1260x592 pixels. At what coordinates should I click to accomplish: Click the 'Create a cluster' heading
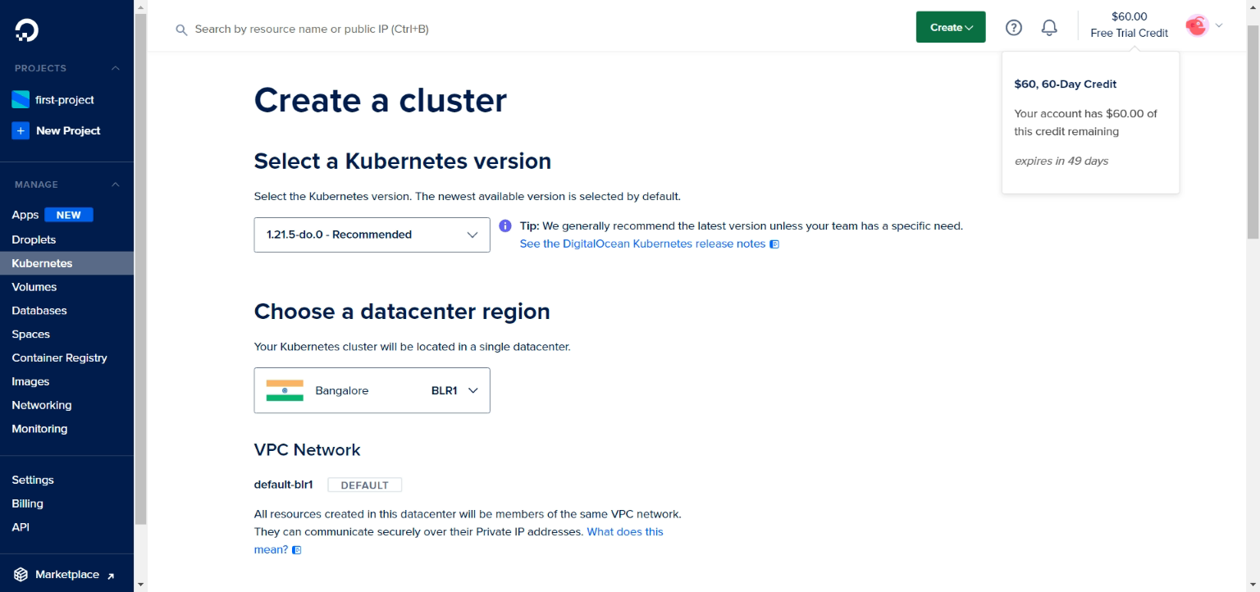click(381, 100)
